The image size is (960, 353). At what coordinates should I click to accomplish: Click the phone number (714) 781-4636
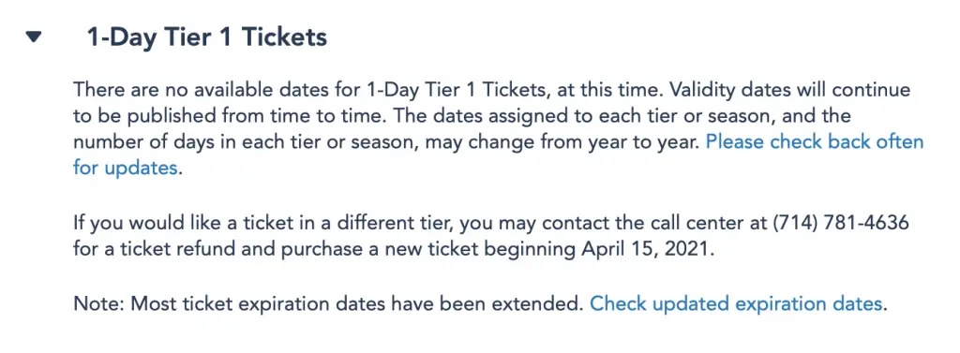click(841, 223)
